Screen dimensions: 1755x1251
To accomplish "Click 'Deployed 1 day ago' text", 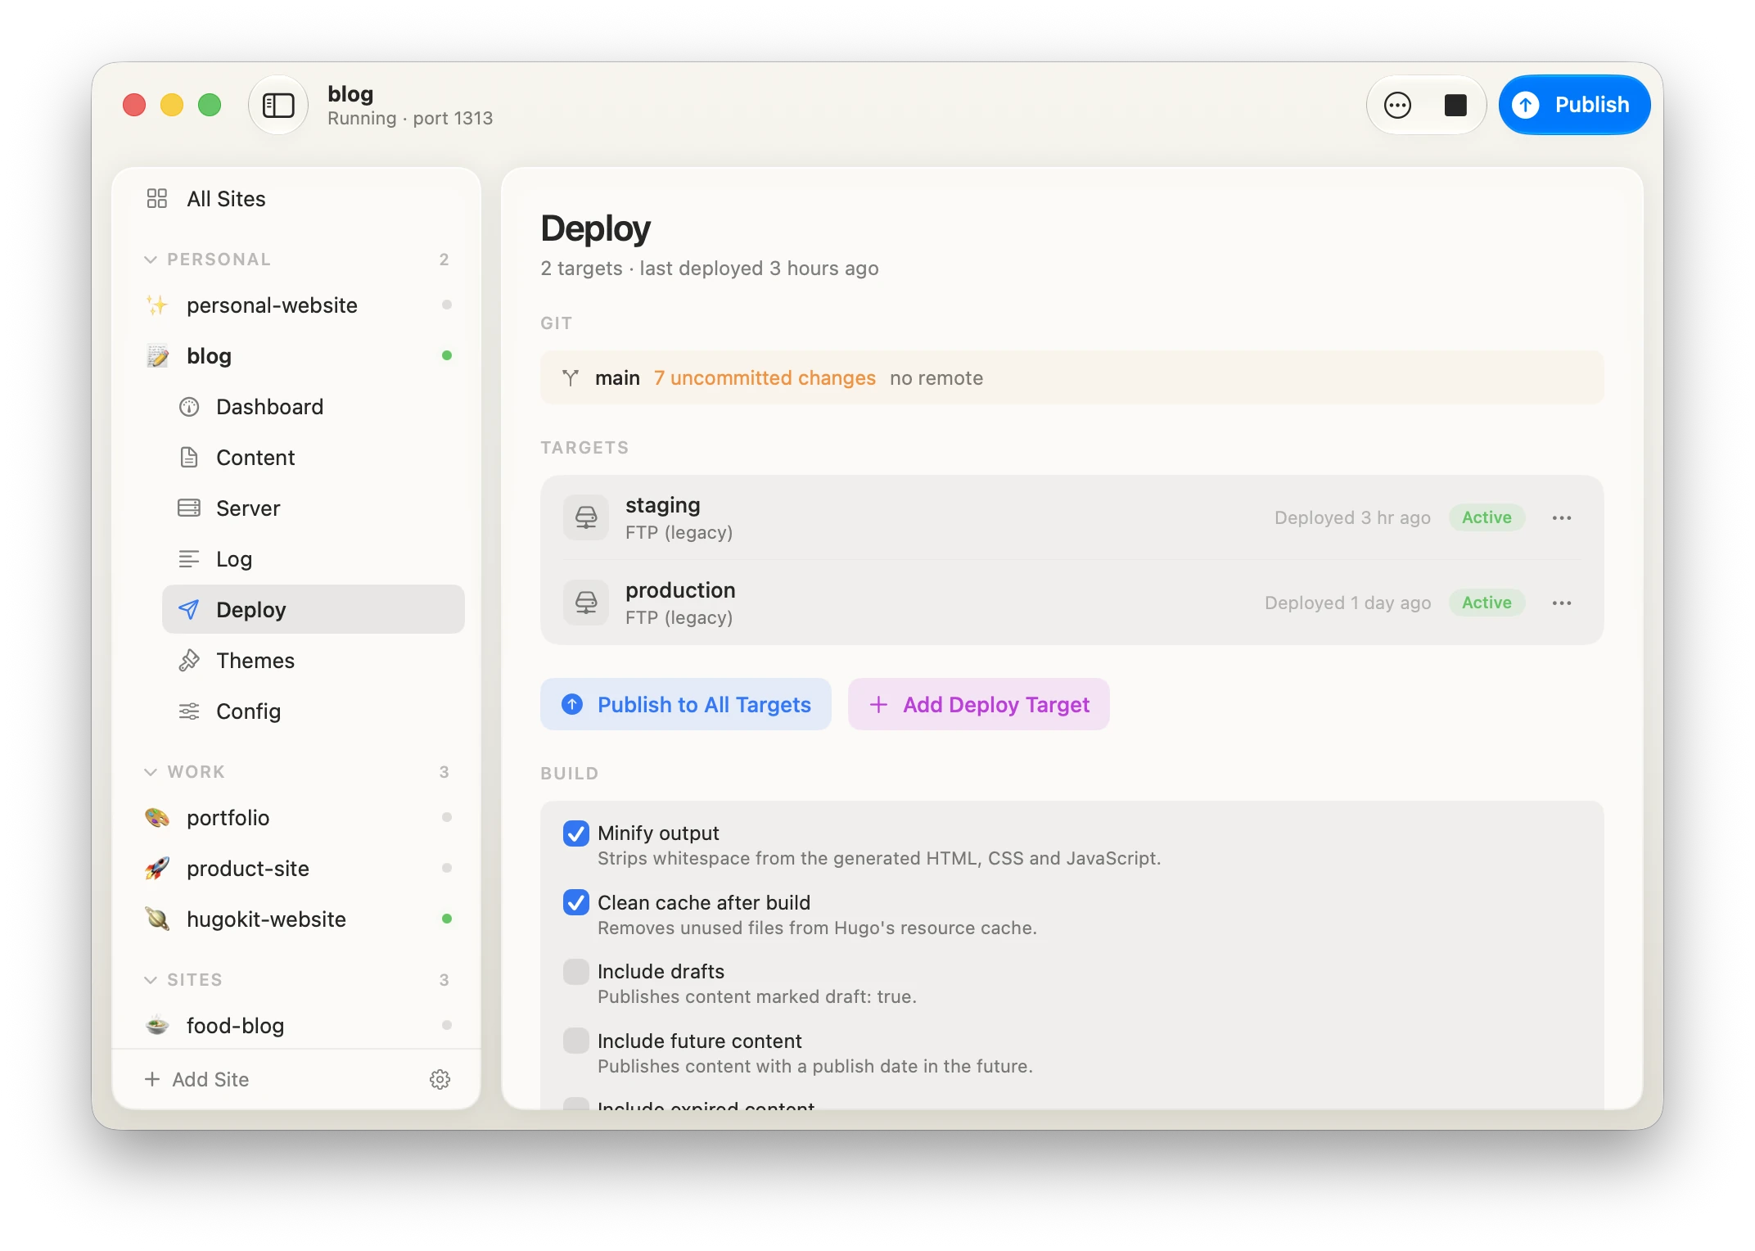I will click(x=1347, y=603).
